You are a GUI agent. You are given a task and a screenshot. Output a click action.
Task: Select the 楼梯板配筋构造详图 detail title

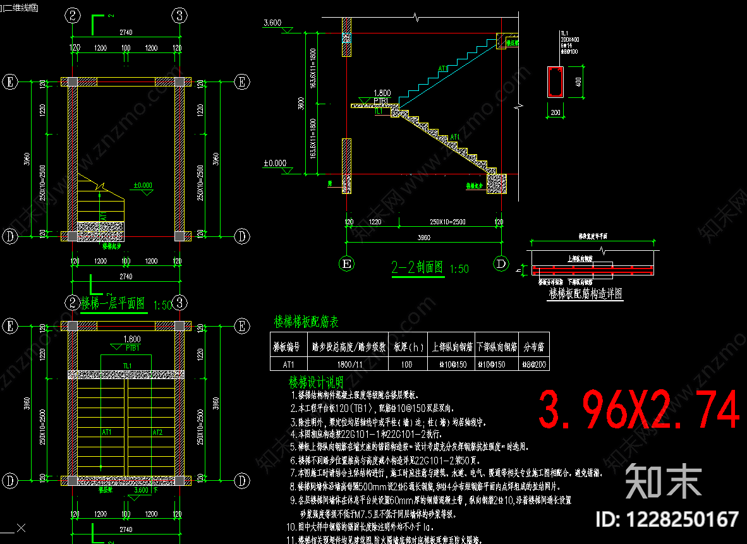(x=585, y=293)
